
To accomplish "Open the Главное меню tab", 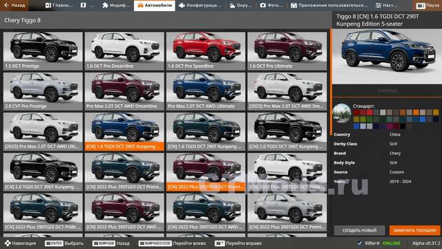I will point(59,5).
